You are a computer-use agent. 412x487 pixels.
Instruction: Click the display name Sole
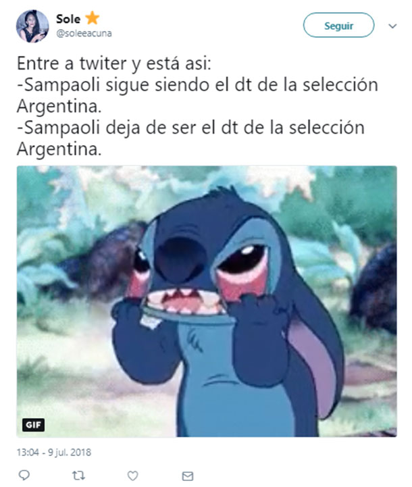tap(68, 19)
